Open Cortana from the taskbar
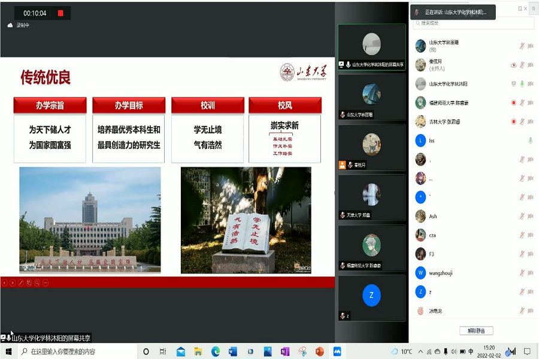The width and height of the screenshot is (539, 359). click(x=146, y=351)
